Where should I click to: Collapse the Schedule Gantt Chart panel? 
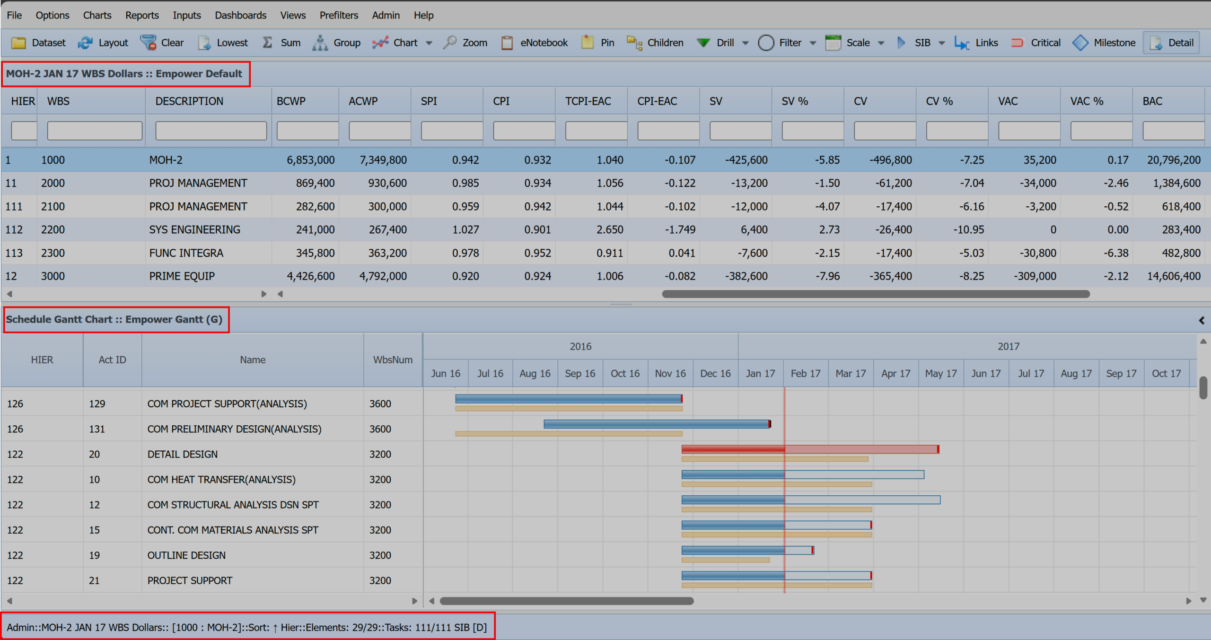tap(1202, 320)
